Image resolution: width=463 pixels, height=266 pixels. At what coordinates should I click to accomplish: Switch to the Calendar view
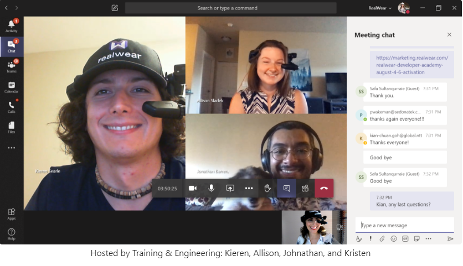(12, 87)
